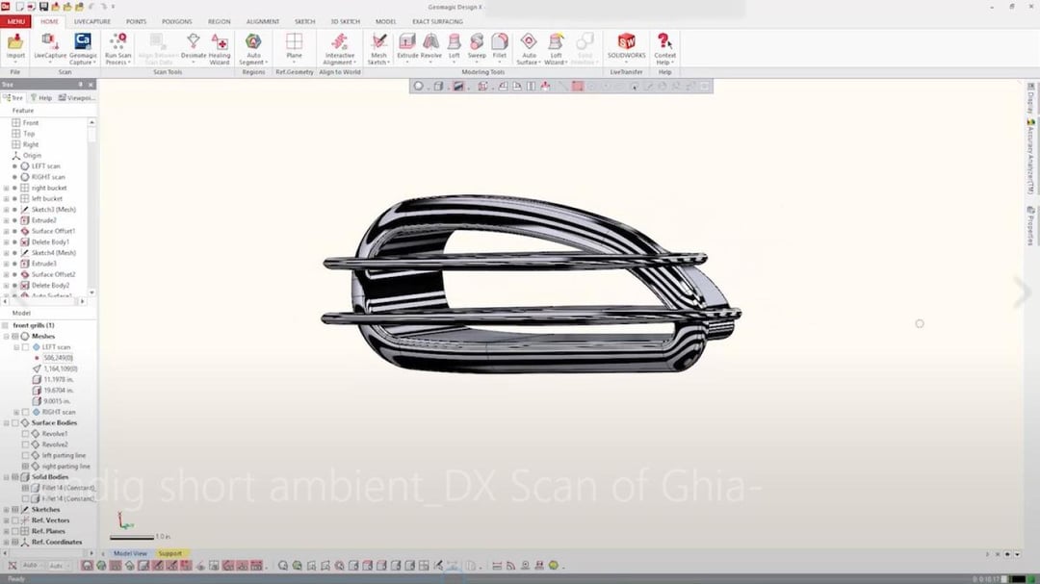
Task: Toggle the LEFT scan visibility checkbox
Action: (26, 347)
